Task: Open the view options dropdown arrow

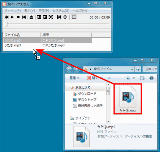Action: click(x=134, y=78)
